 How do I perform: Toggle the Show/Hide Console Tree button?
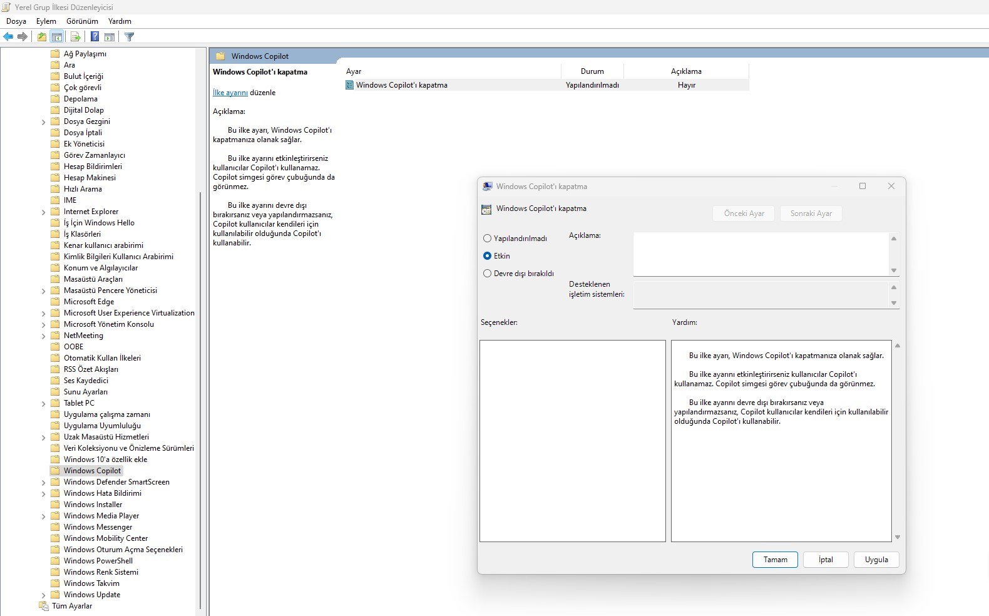click(57, 37)
